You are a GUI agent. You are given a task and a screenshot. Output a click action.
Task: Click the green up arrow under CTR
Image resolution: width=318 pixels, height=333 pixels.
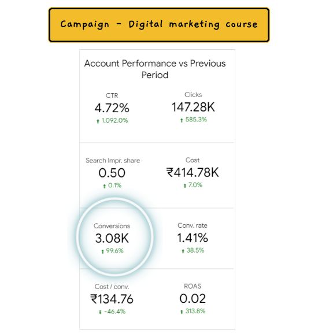(x=98, y=121)
